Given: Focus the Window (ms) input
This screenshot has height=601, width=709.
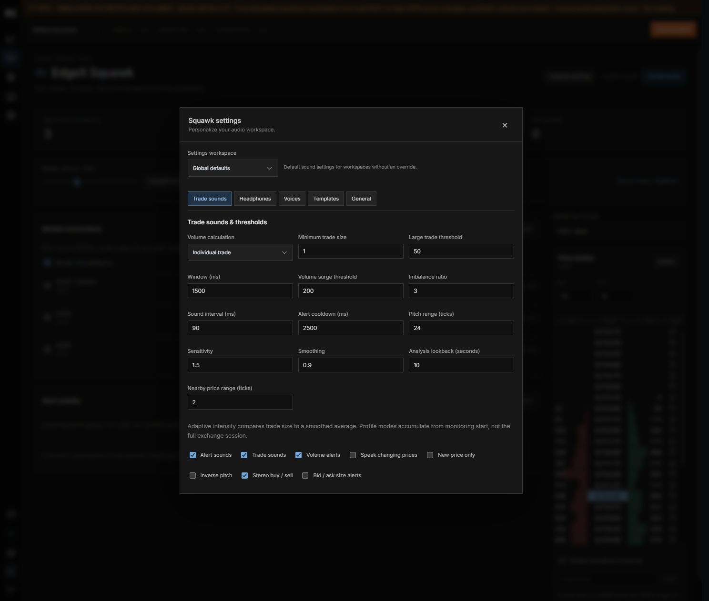Looking at the screenshot, I should click(x=240, y=291).
